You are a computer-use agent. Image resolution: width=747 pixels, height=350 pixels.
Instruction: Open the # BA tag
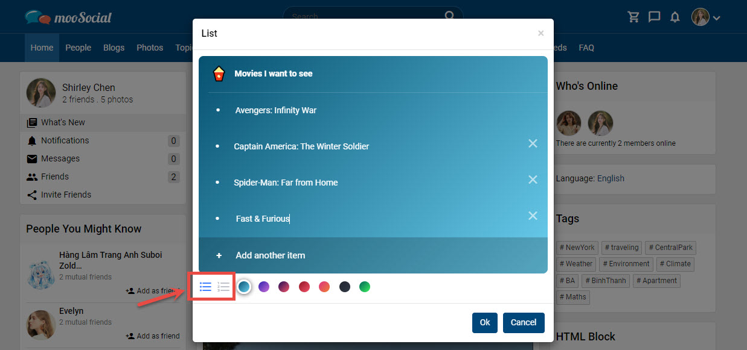(x=567, y=281)
